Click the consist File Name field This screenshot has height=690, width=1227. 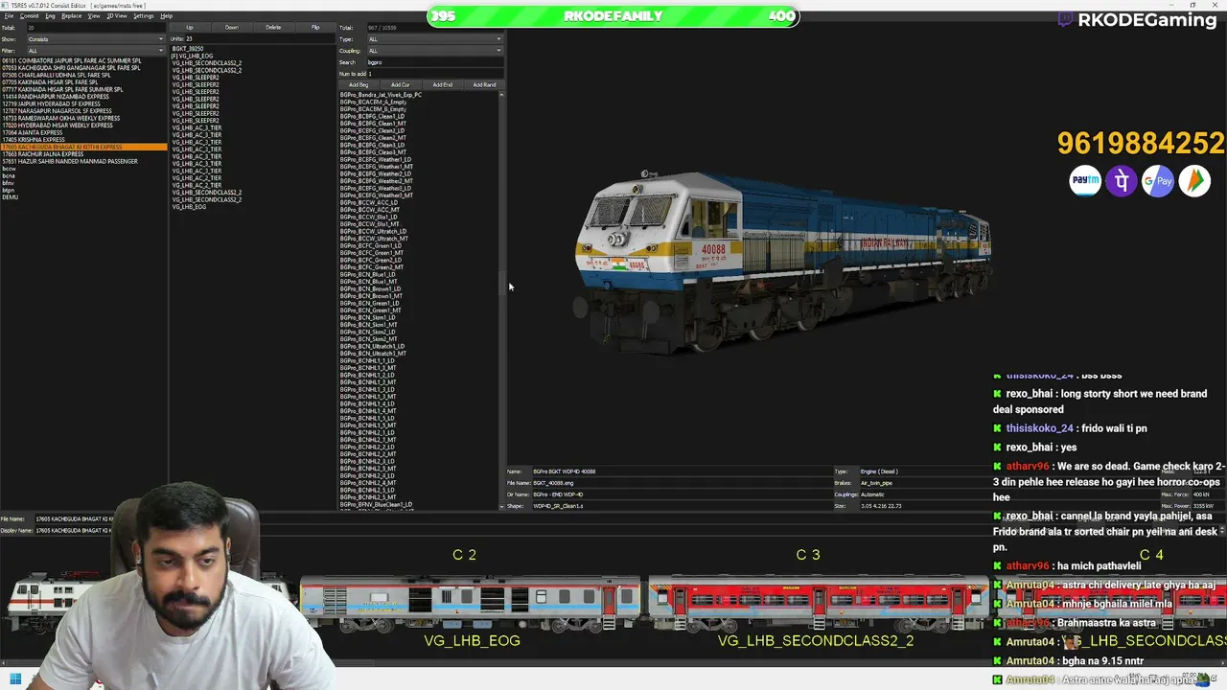74,518
